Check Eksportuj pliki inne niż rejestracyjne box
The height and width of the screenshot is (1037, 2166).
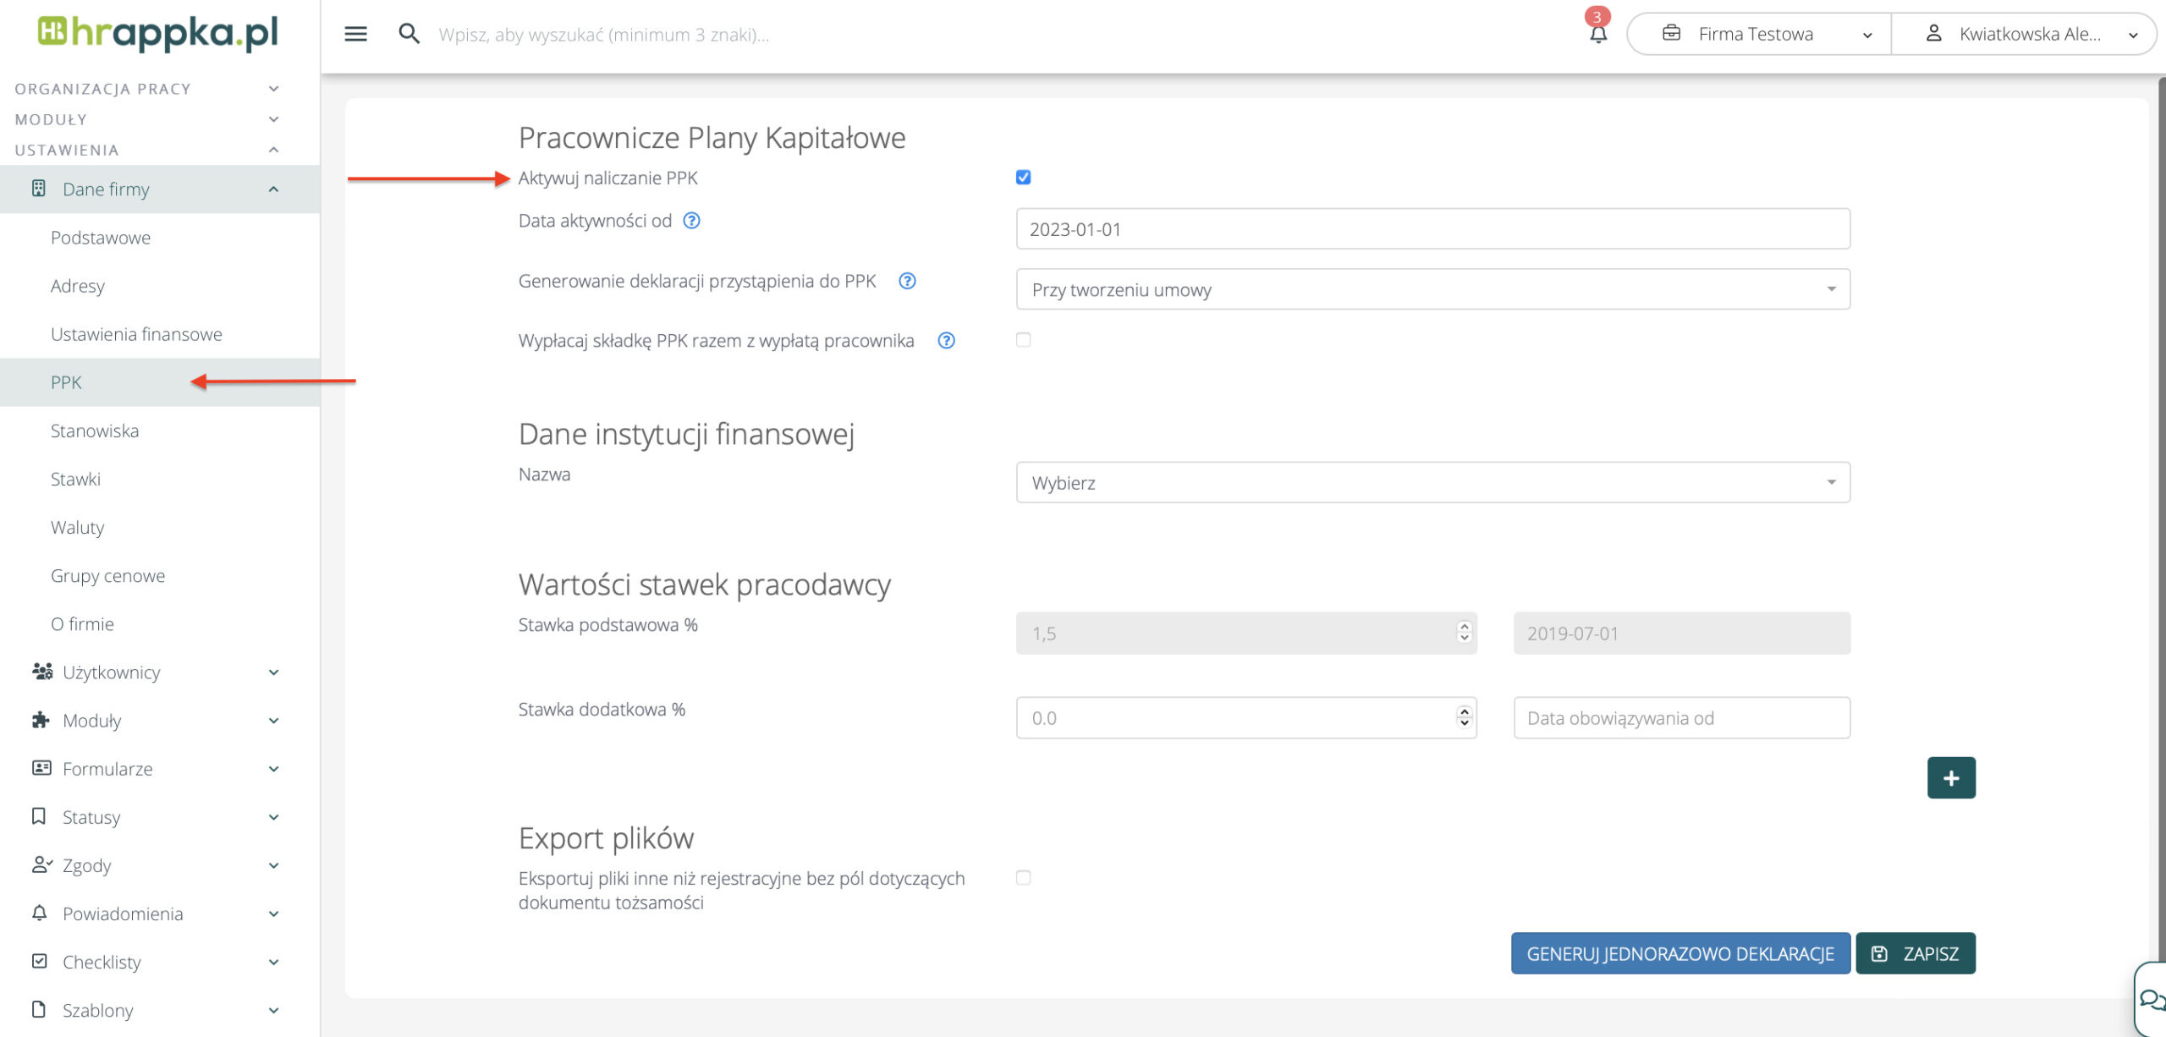1023,878
